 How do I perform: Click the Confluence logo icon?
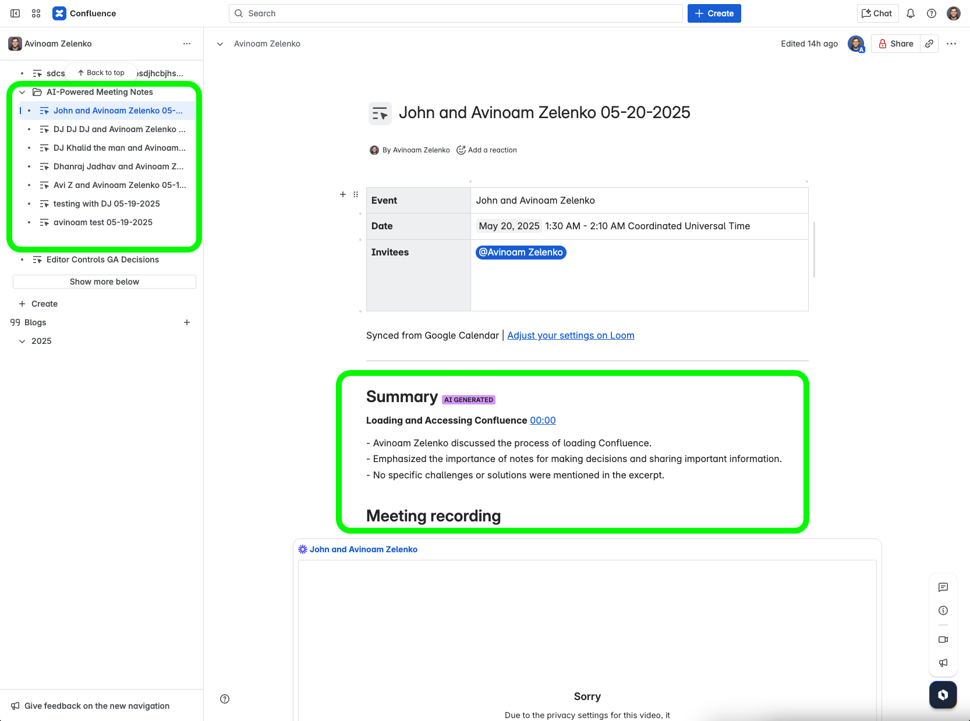[59, 13]
